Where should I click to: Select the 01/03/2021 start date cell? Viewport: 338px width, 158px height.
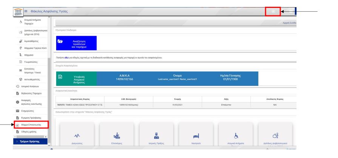pyautogui.click(x=178, y=105)
